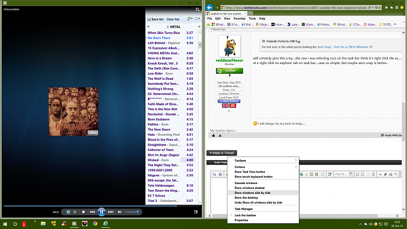
Task: Seek along the track progress bar
Action: click(x=101, y=206)
